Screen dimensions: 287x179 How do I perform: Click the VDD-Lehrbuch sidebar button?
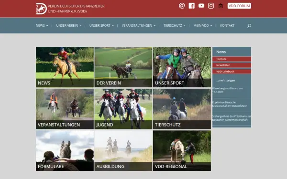[232, 72]
